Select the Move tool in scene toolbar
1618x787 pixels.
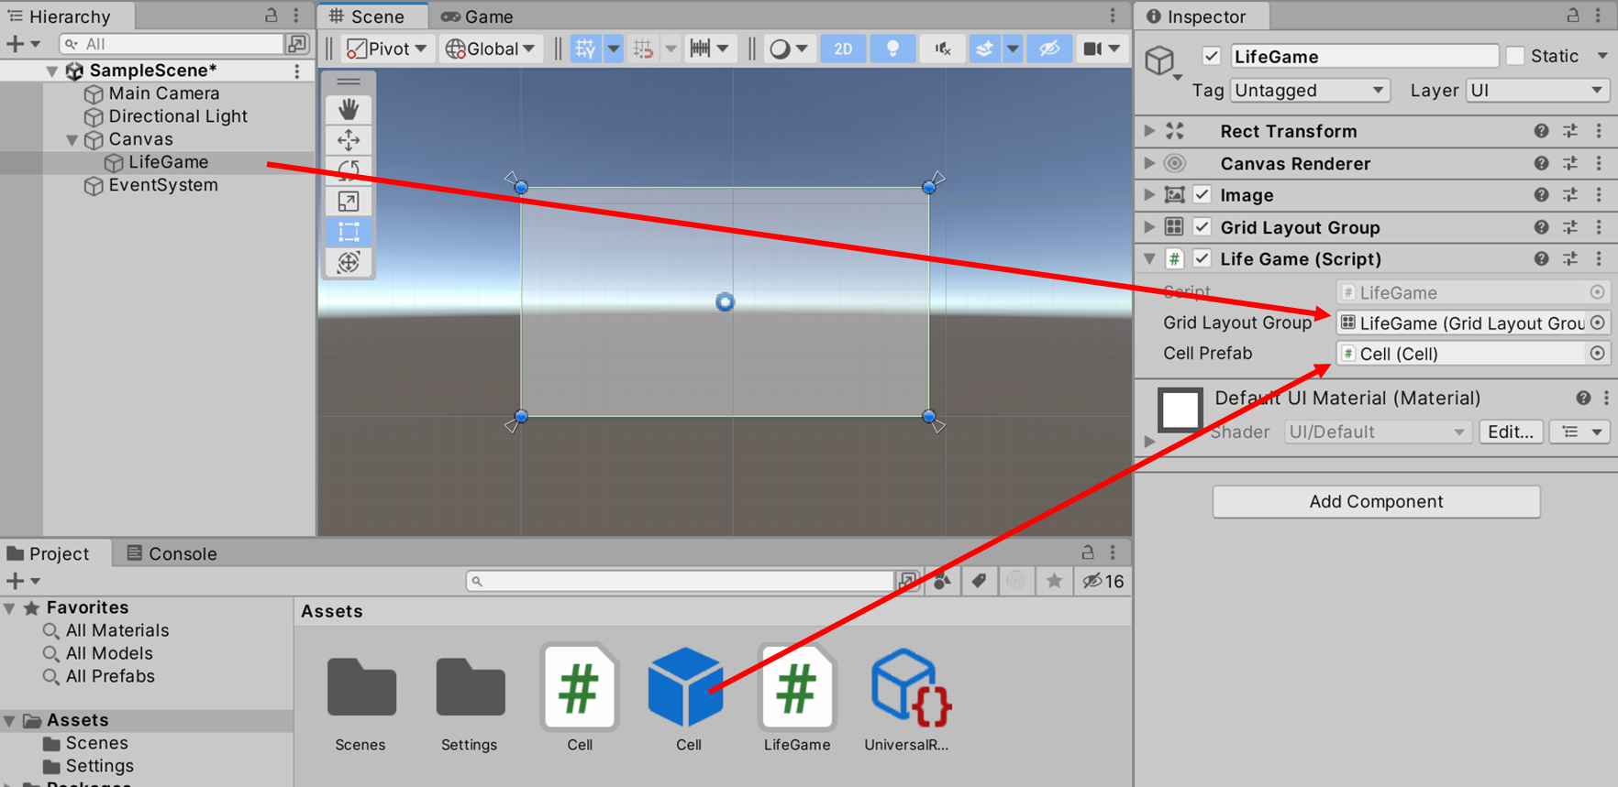coord(349,140)
